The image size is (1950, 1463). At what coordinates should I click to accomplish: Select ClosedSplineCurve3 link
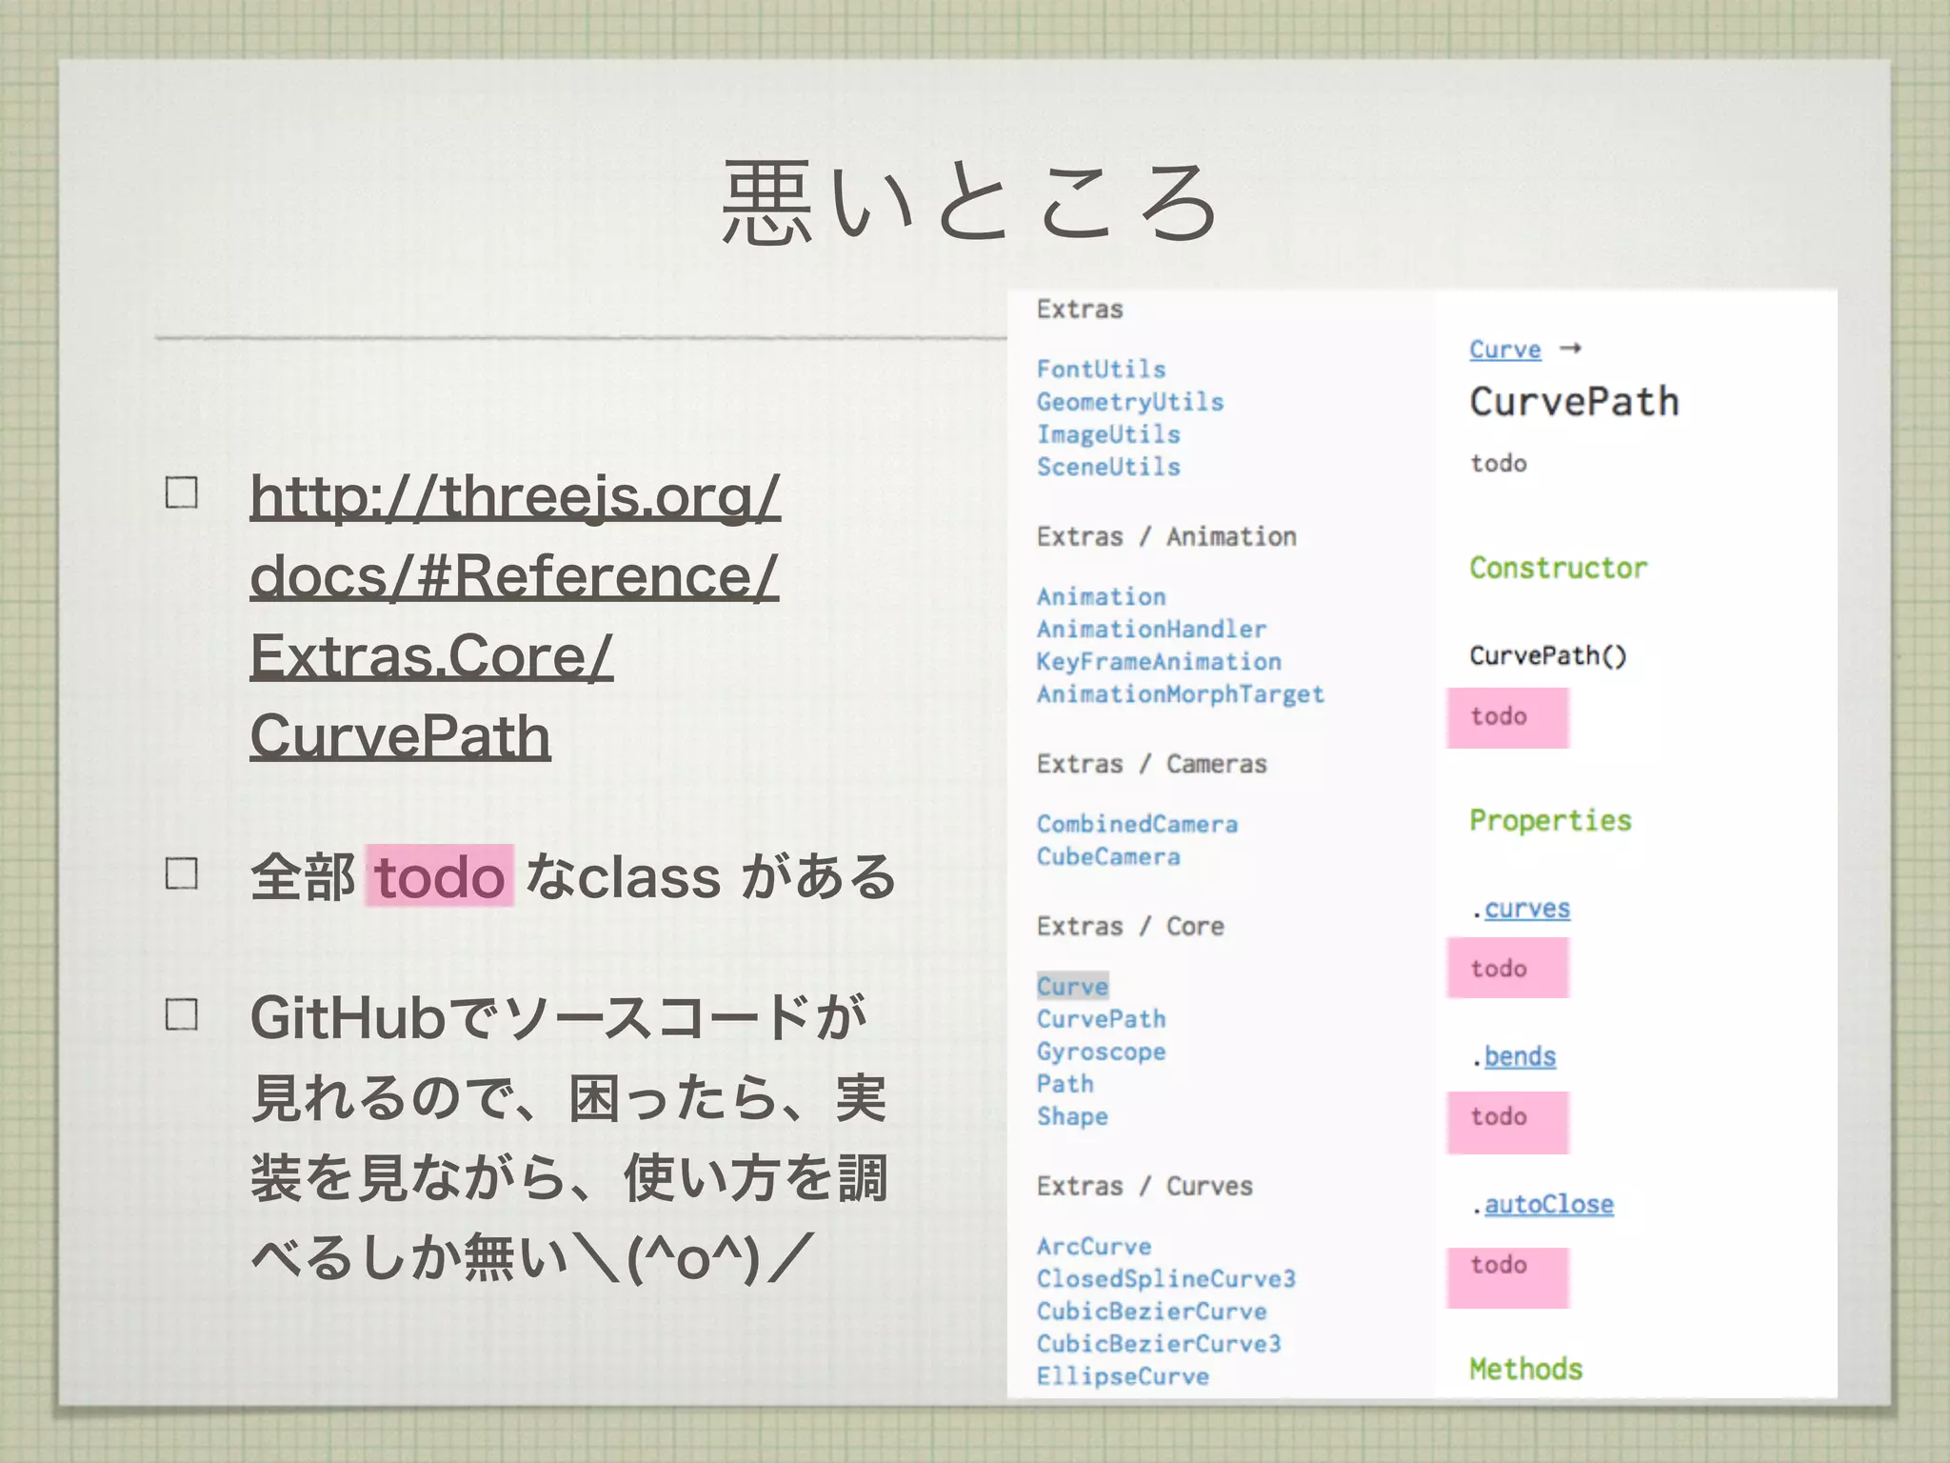[1166, 1279]
